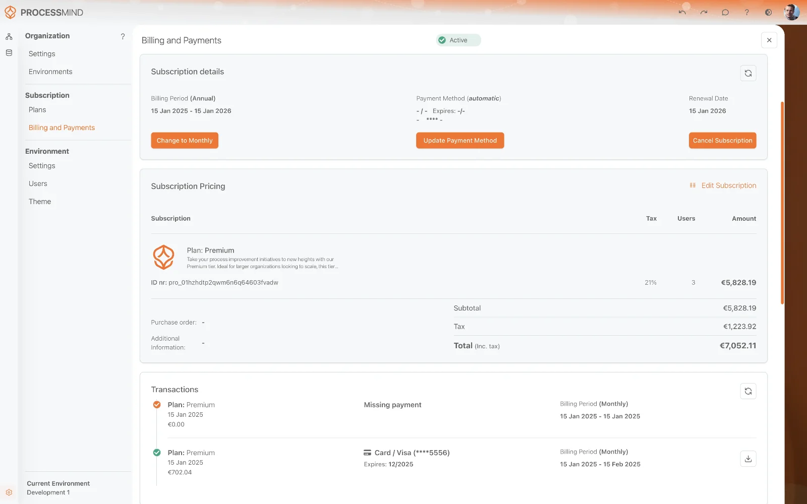Screen dimensions: 807x504
Task: Click the Organization help question mark
Action: tap(123, 36)
